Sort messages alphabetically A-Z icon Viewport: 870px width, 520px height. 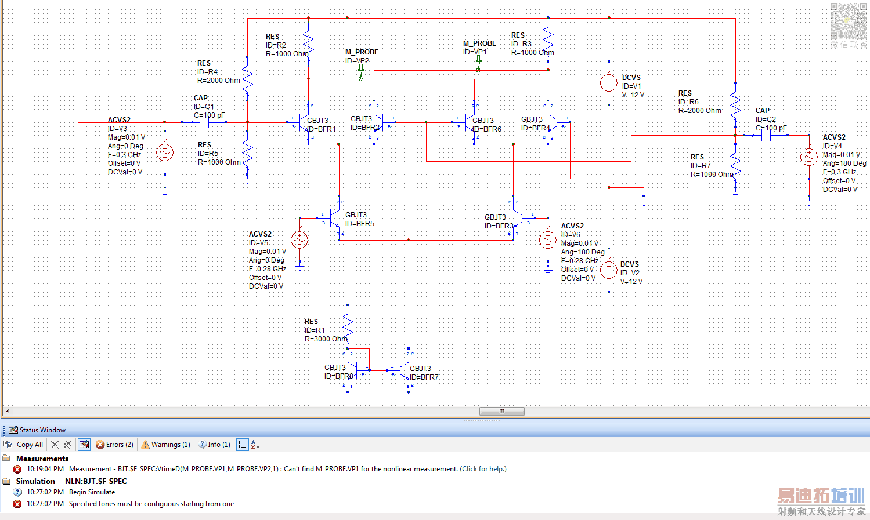255,445
